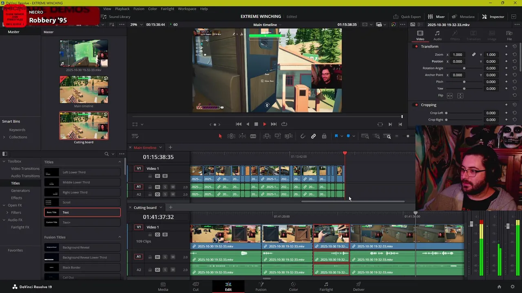Reset the Transform section

point(514,46)
